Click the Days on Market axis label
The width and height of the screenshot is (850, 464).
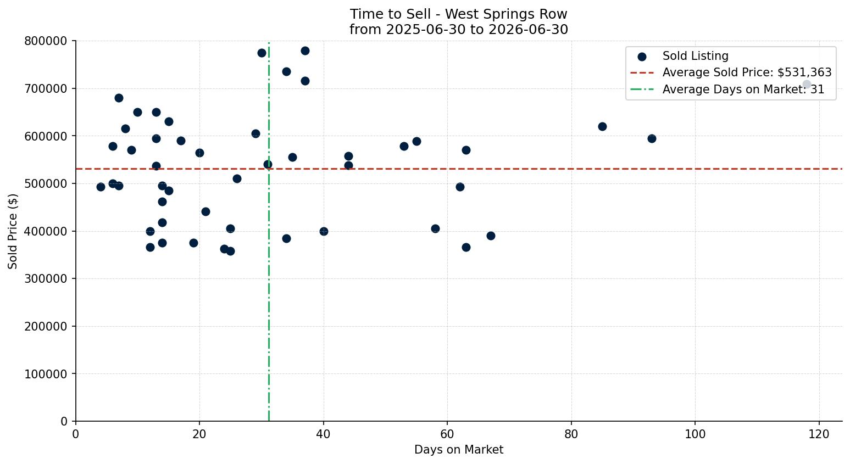tap(459, 450)
